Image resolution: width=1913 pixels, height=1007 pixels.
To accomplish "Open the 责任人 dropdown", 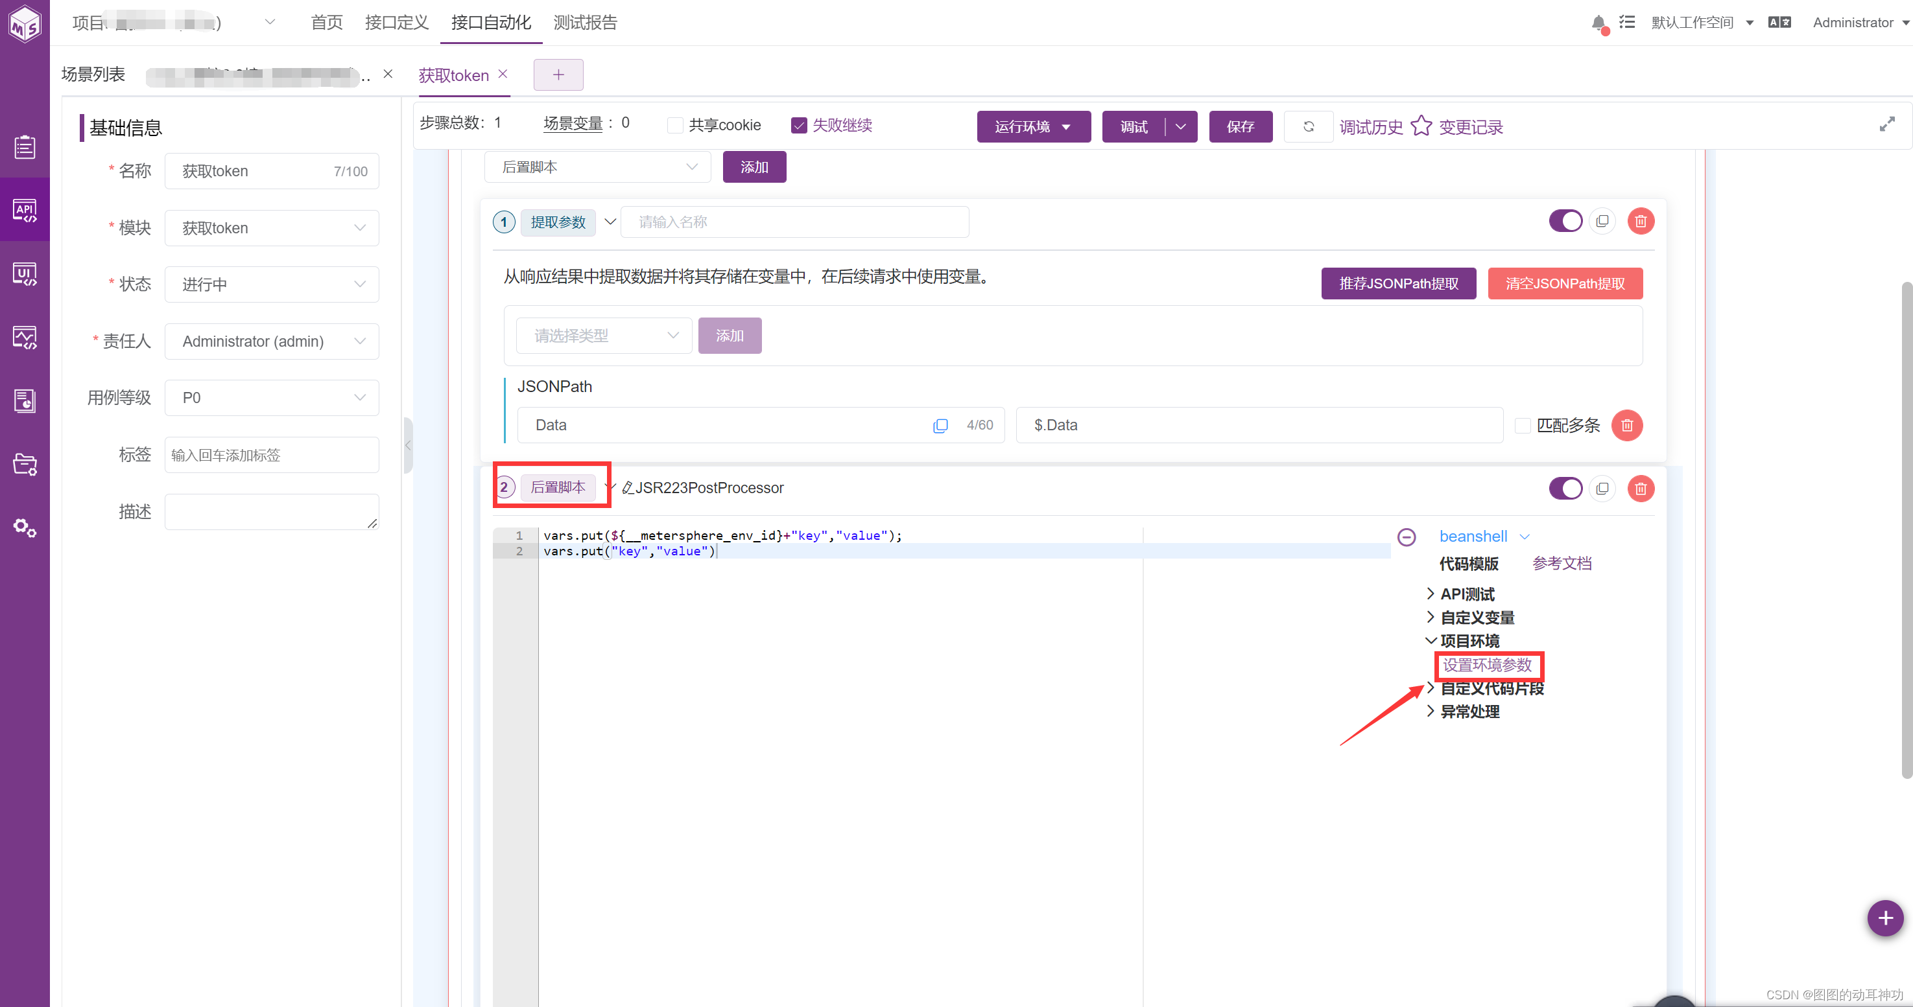I will click(272, 341).
